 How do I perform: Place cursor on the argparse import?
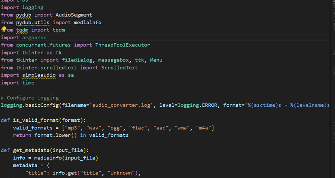[x=34, y=38]
